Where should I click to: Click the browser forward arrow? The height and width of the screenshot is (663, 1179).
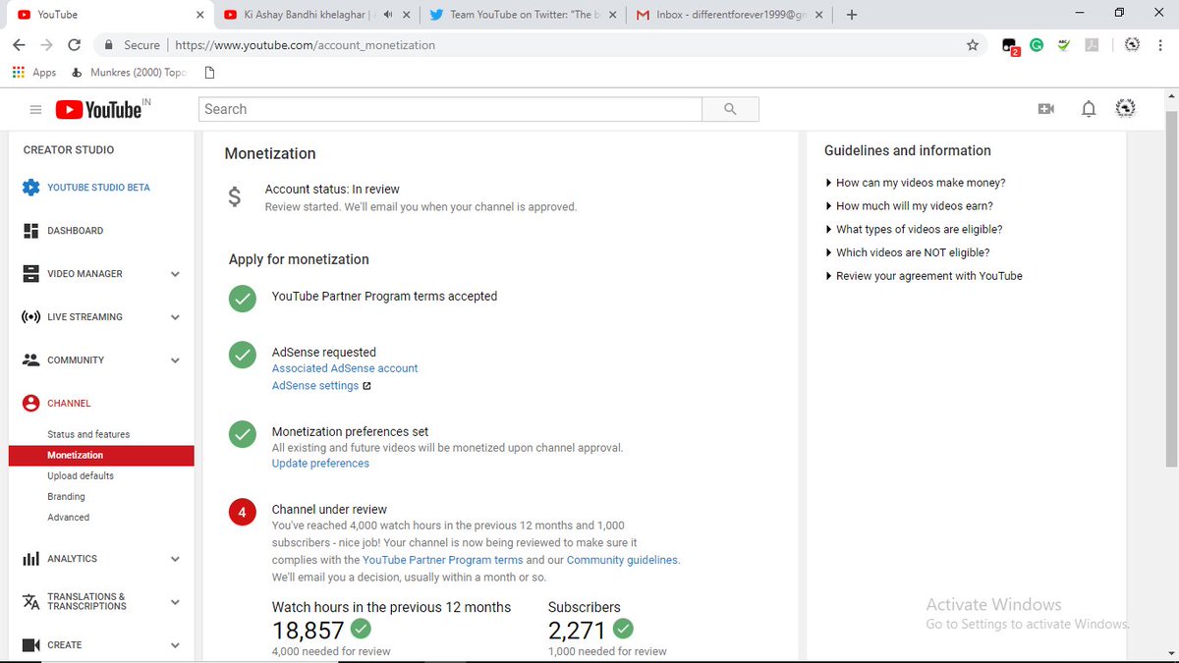46,45
